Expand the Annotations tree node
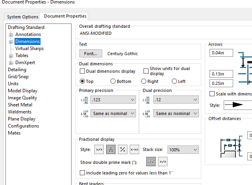252x185 pixels. point(11,35)
